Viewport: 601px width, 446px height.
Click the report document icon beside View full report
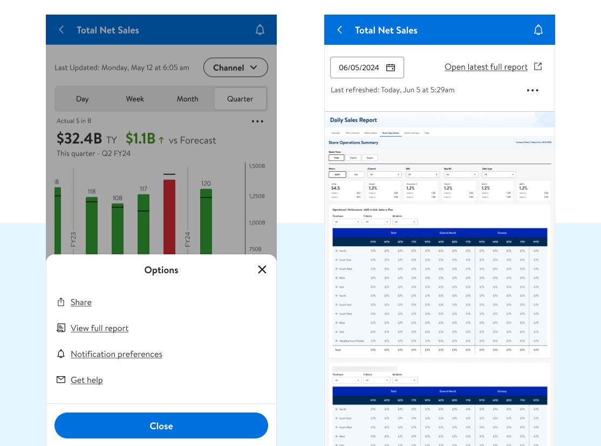pos(61,328)
